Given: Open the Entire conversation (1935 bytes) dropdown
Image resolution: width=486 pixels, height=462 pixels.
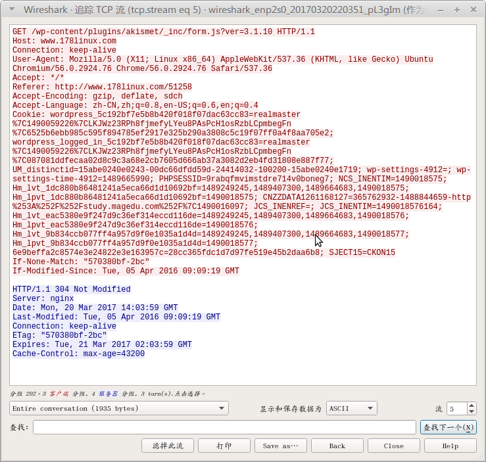Looking at the screenshot, I should point(119,408).
